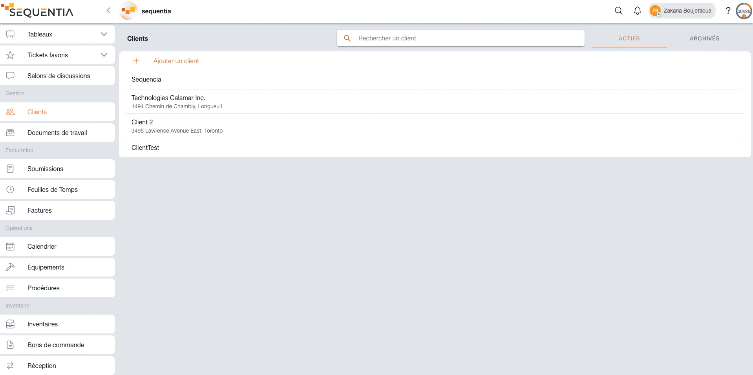Click the Réception arrows icon
The height and width of the screenshot is (375, 753).
pyautogui.click(x=10, y=366)
